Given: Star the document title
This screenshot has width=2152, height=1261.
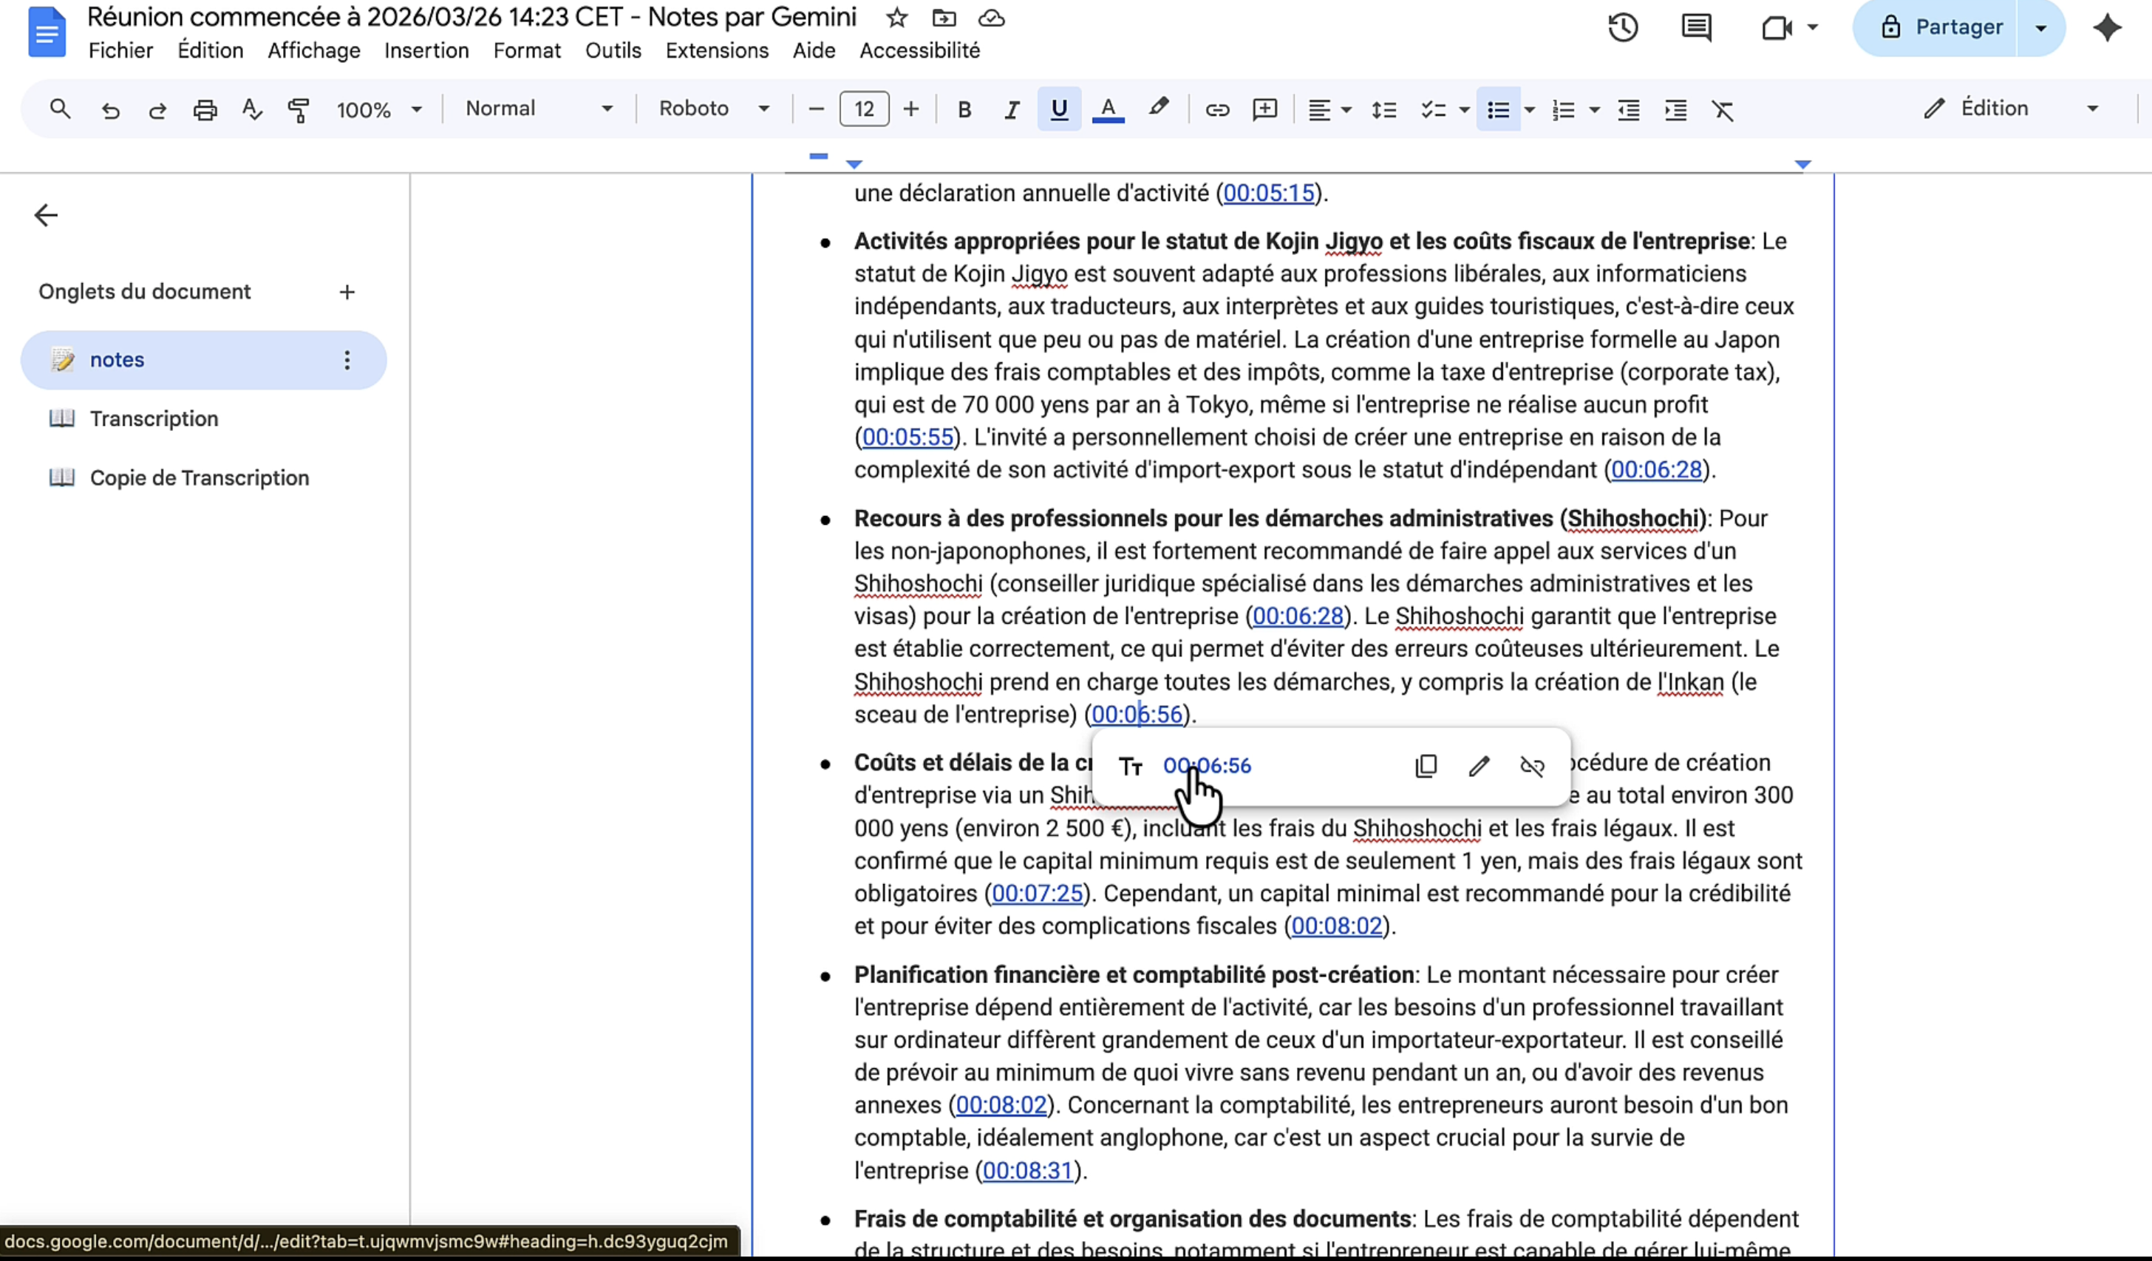Looking at the screenshot, I should (896, 18).
